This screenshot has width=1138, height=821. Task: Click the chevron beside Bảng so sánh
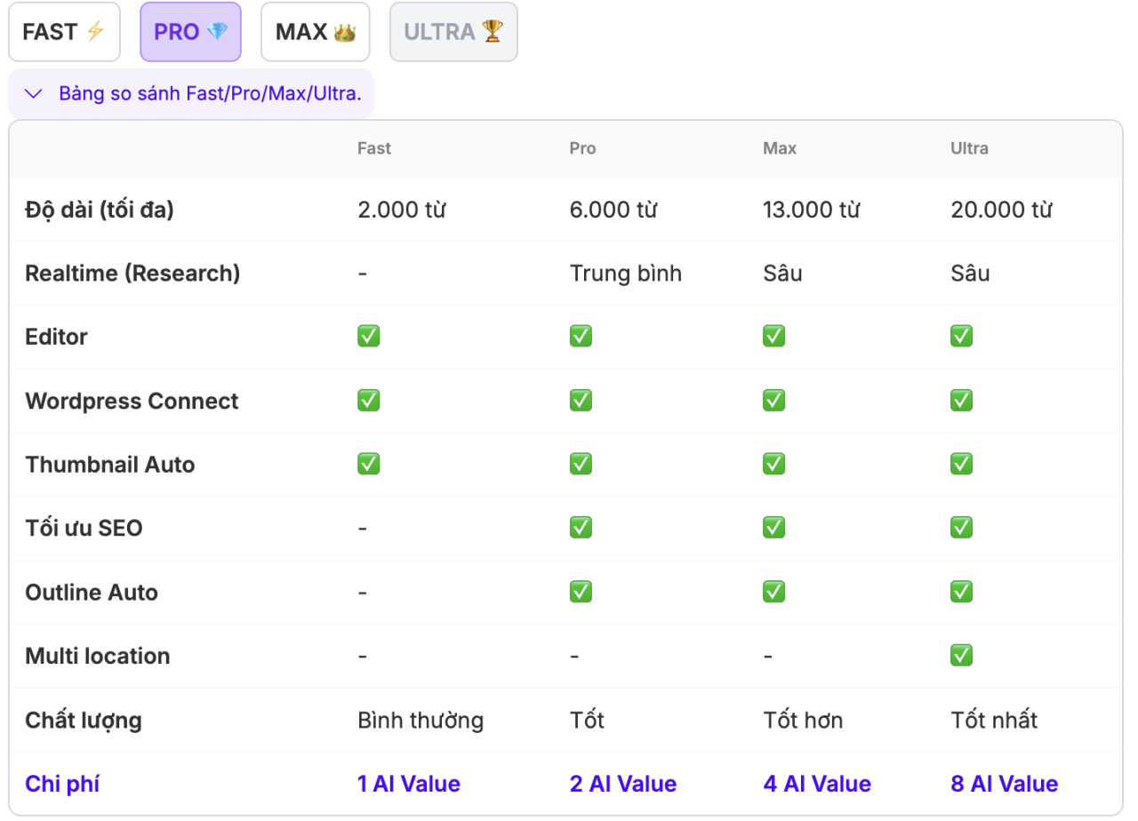click(34, 93)
